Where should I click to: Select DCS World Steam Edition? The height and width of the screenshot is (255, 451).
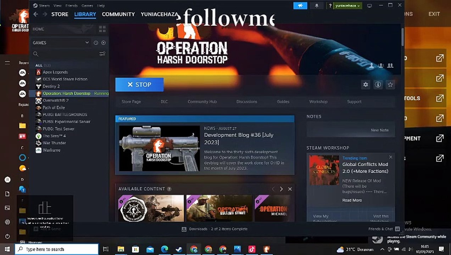(65, 79)
